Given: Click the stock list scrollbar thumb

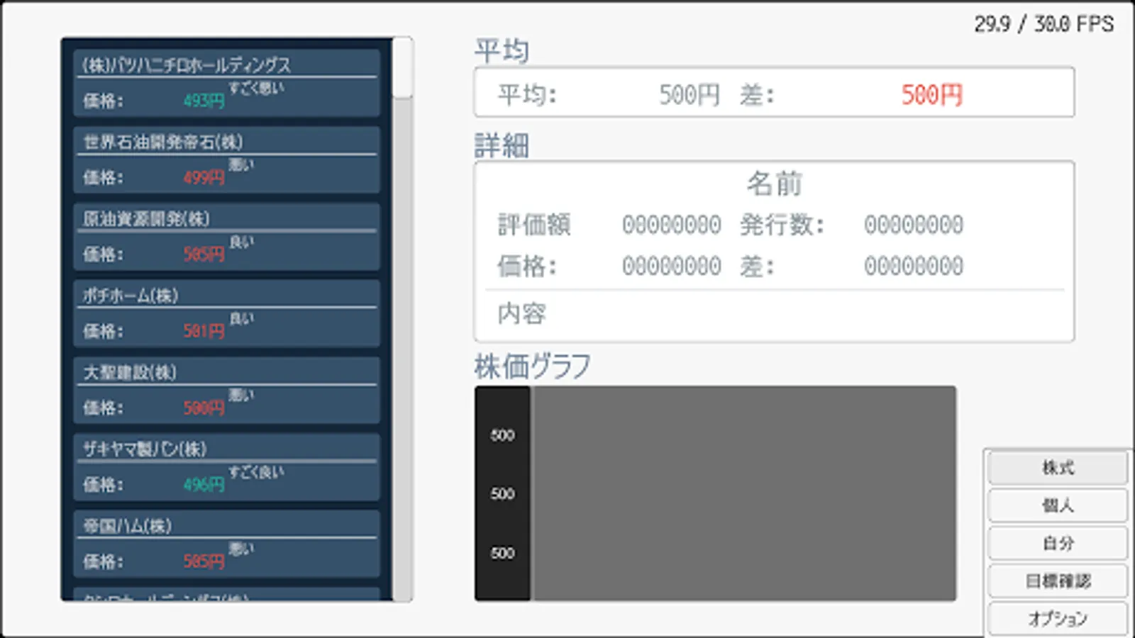Looking at the screenshot, I should (x=402, y=67).
